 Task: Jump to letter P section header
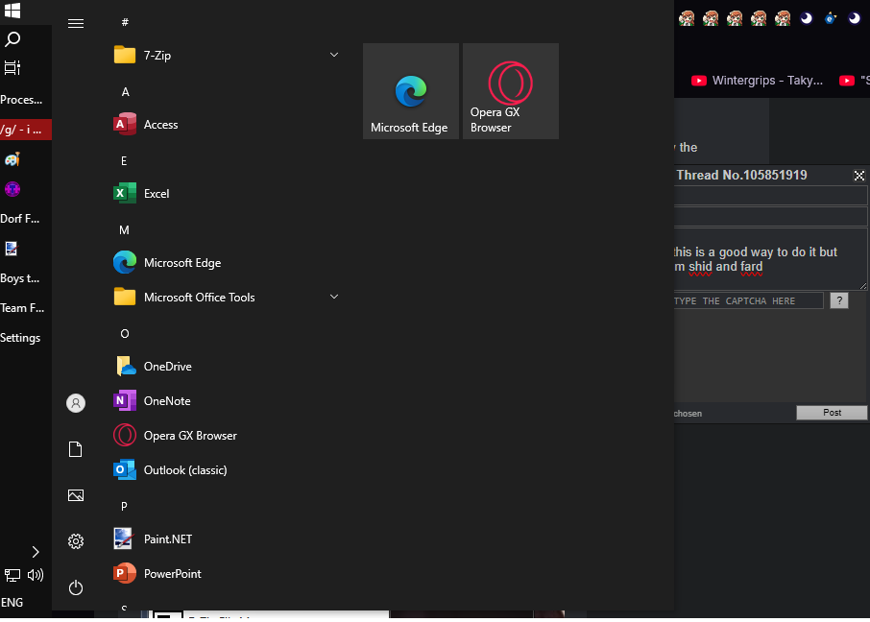(124, 506)
